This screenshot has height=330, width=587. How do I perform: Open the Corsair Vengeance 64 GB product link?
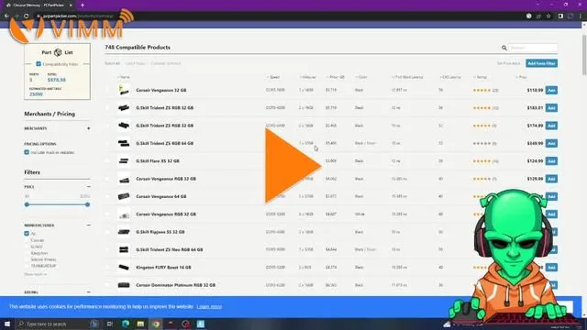[161, 196]
